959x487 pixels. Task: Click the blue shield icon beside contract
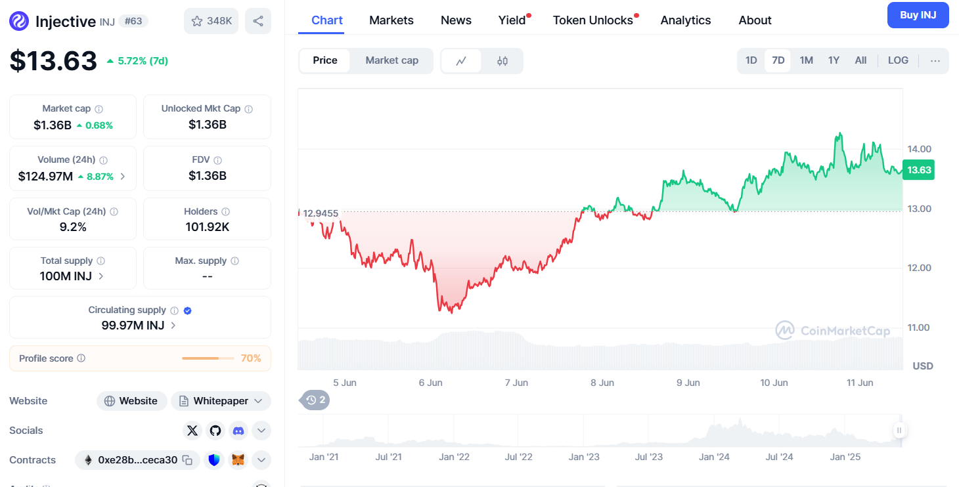point(214,460)
